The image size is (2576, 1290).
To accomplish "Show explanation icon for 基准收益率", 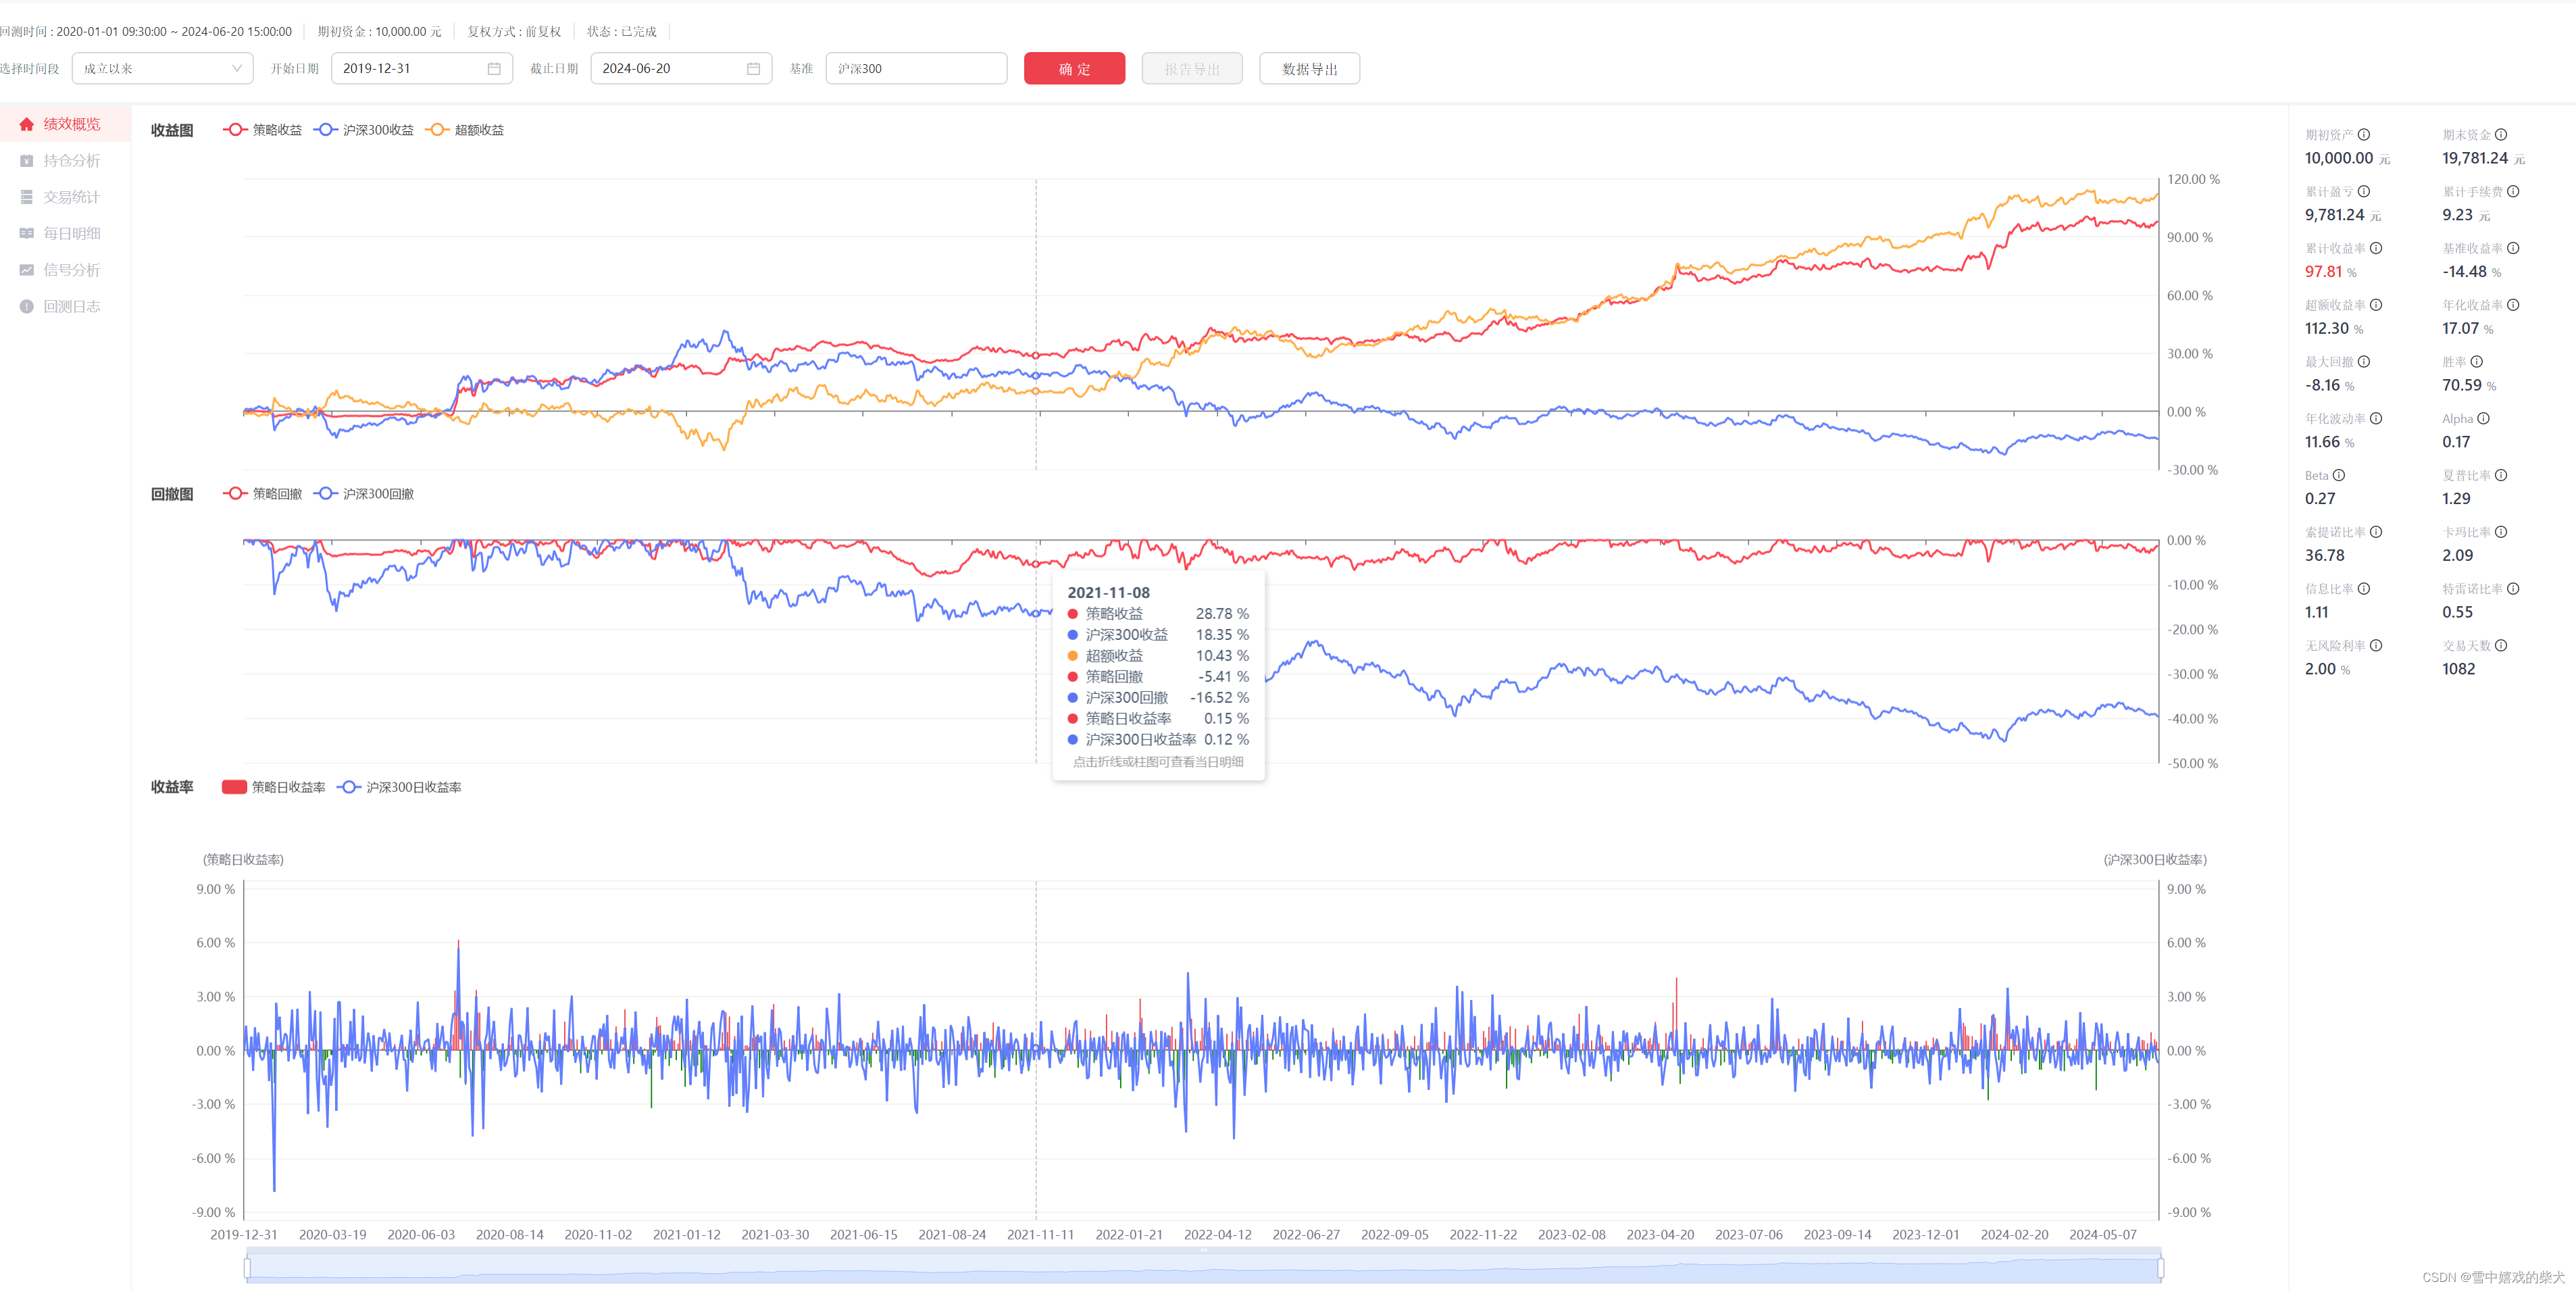I will (x=2513, y=248).
